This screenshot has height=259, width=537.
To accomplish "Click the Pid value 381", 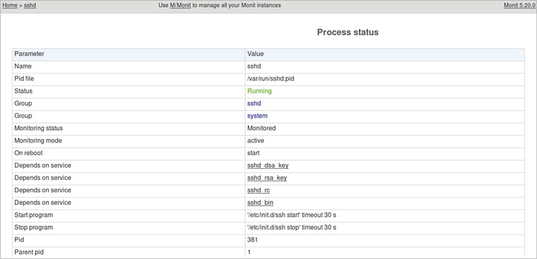I will pyautogui.click(x=252, y=240).
